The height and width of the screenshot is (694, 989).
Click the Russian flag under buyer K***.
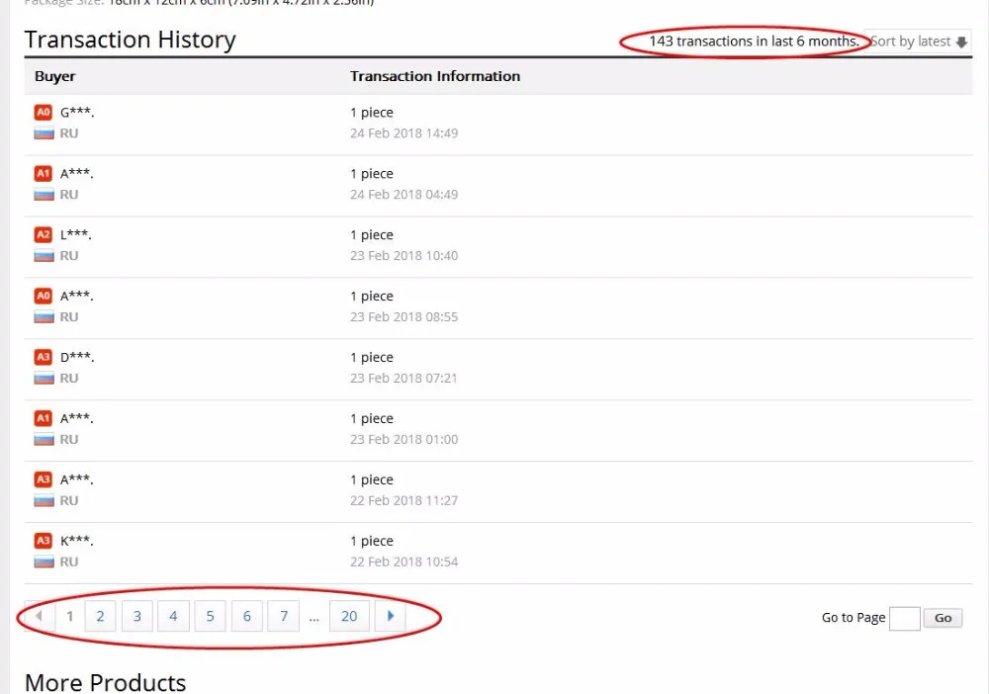click(44, 561)
